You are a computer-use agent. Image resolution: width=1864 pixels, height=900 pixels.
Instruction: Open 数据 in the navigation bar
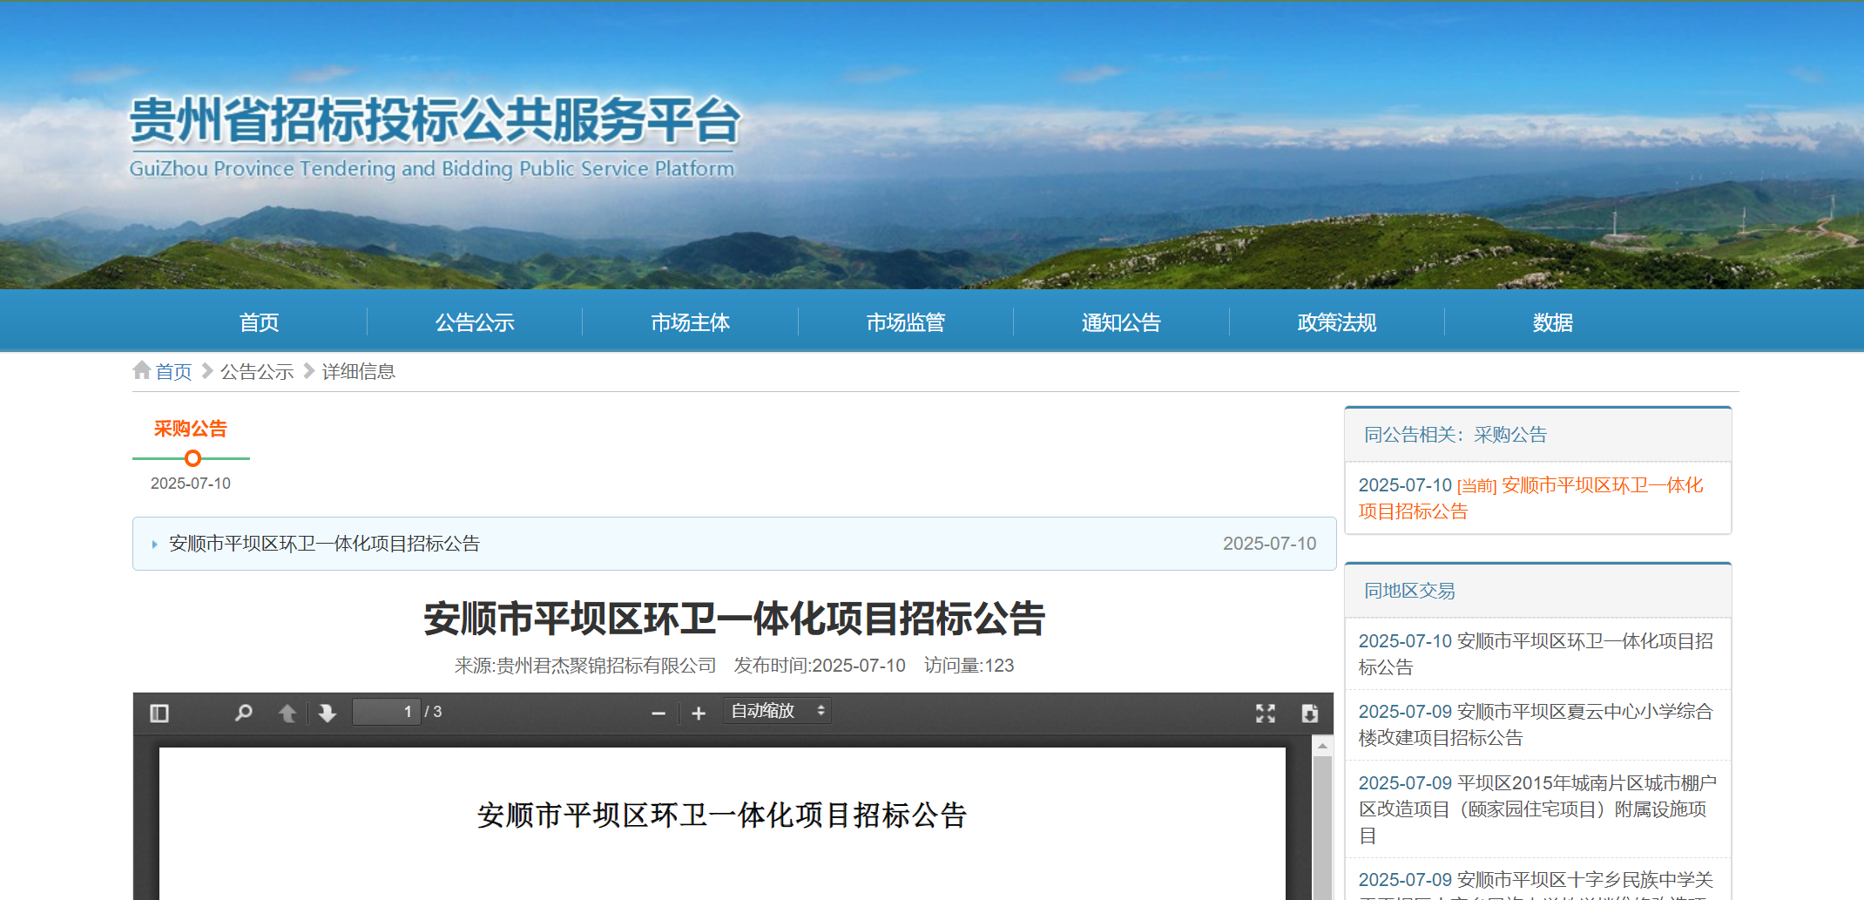1553,322
